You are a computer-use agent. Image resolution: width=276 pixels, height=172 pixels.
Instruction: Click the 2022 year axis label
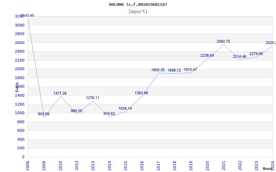(x=240, y=166)
